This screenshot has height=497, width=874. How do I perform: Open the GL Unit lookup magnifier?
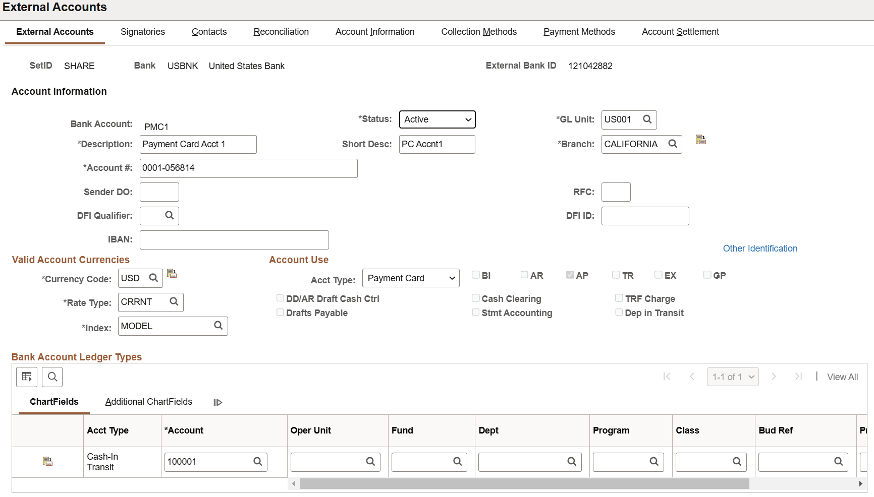point(647,119)
